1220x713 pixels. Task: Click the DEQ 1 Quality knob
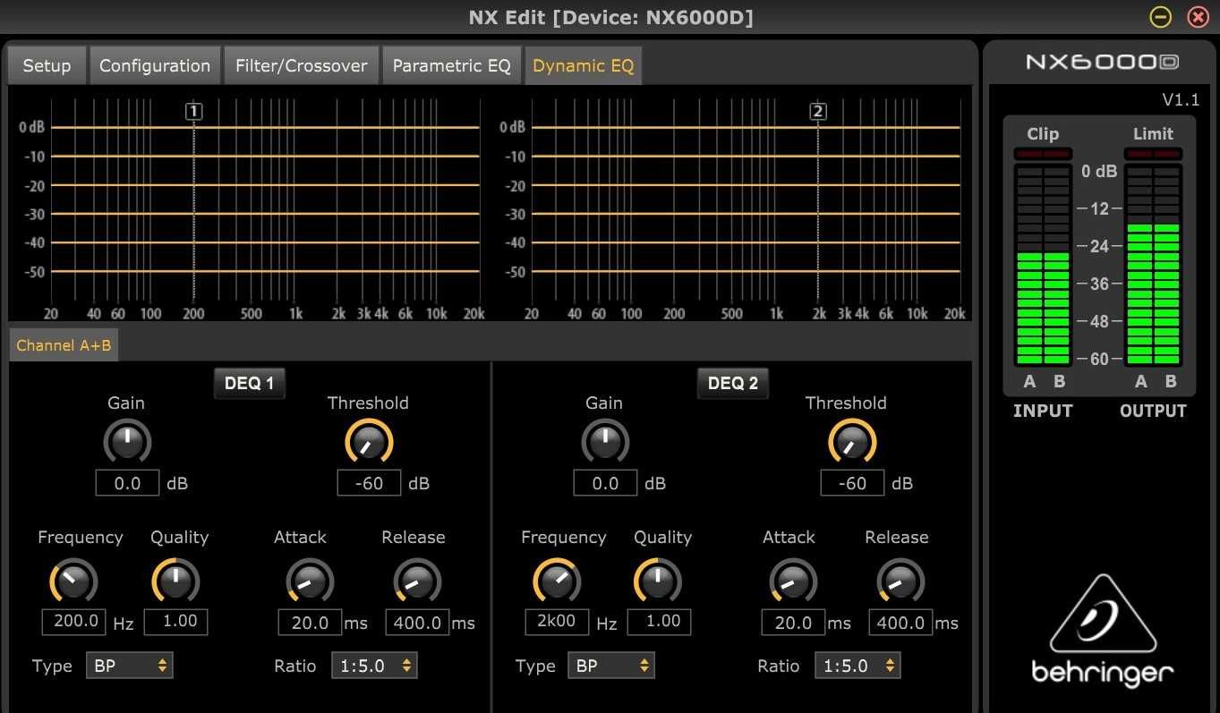click(x=175, y=581)
